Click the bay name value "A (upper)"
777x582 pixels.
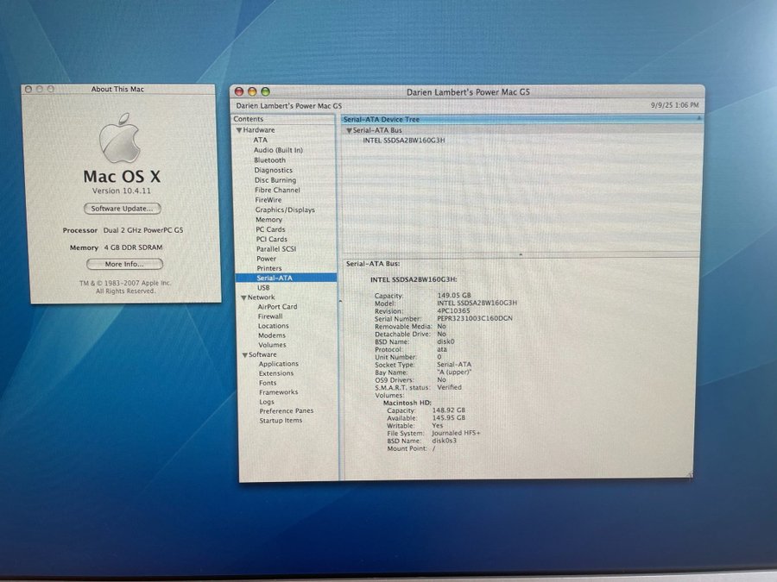pos(454,372)
